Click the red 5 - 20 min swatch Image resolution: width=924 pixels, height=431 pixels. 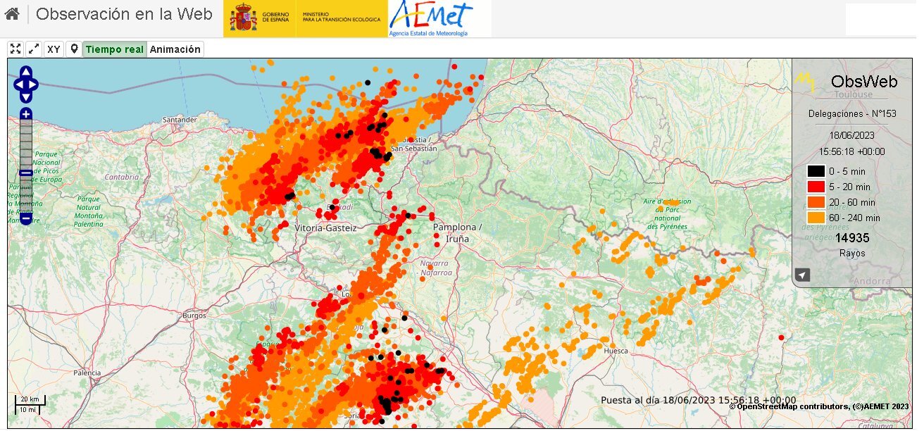click(x=816, y=187)
